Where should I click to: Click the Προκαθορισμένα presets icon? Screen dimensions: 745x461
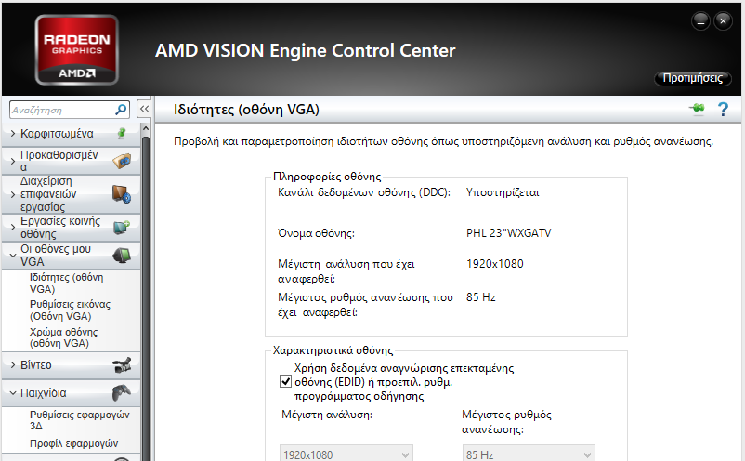[x=122, y=161]
